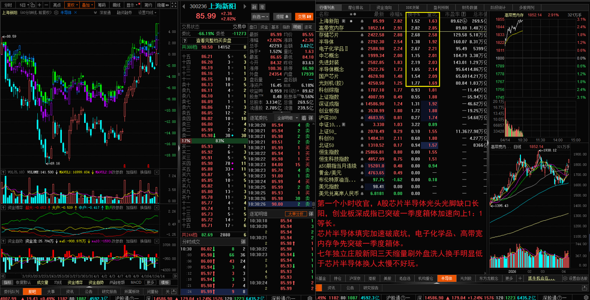Click the 17% / 83% buy-sell ratio bar

(214, 141)
